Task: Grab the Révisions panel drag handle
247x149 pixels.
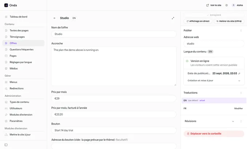Action: (241, 121)
